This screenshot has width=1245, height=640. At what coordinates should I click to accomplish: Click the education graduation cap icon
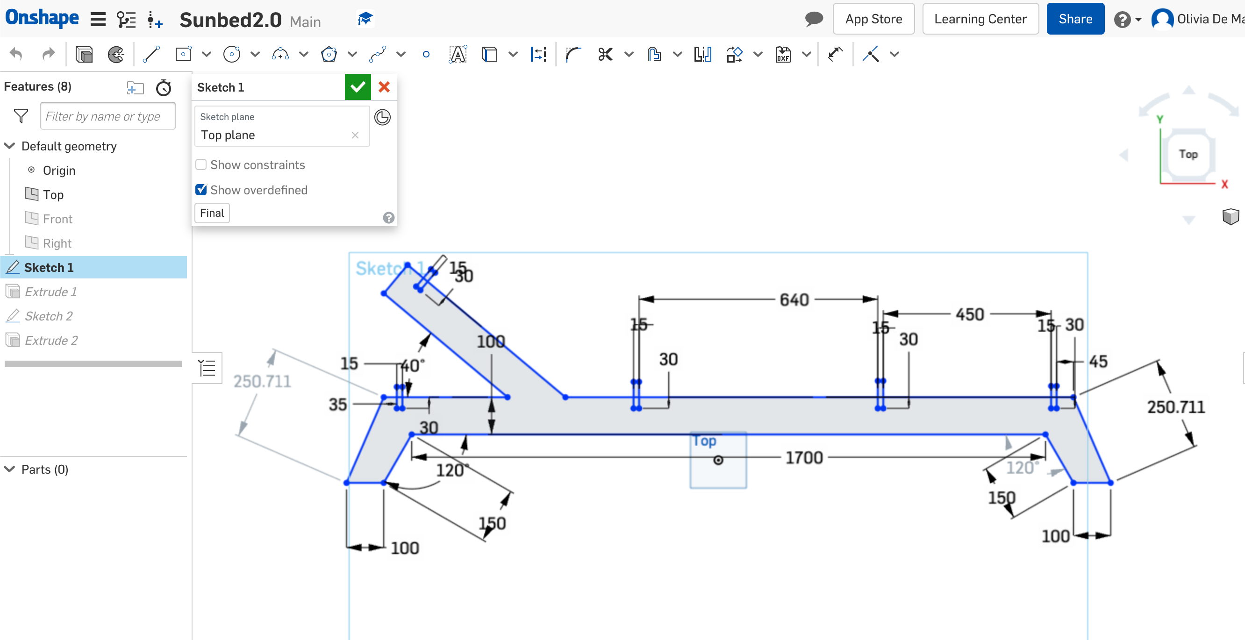pyautogui.click(x=365, y=19)
